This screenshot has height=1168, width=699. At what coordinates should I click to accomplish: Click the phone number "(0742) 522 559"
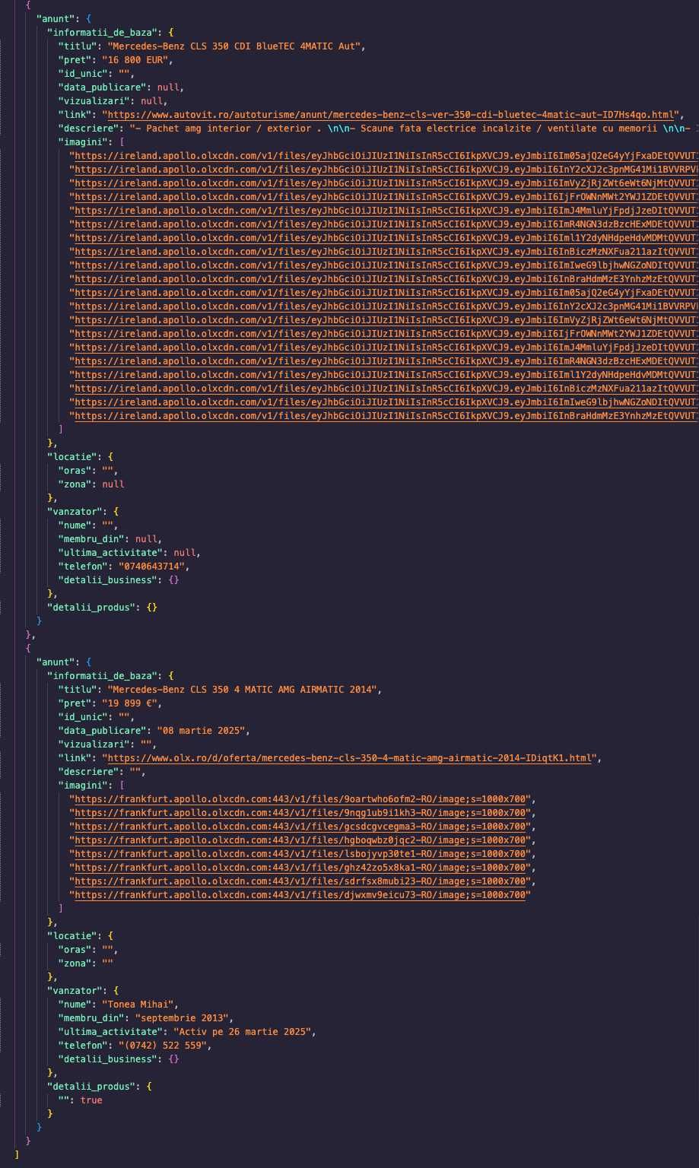point(165,1046)
